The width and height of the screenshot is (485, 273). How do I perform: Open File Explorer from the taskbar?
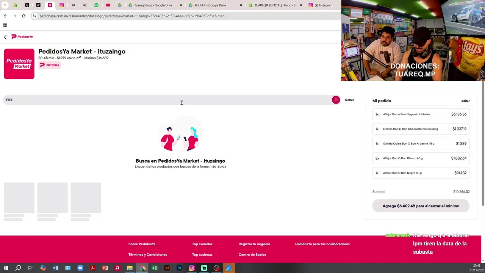(130, 268)
